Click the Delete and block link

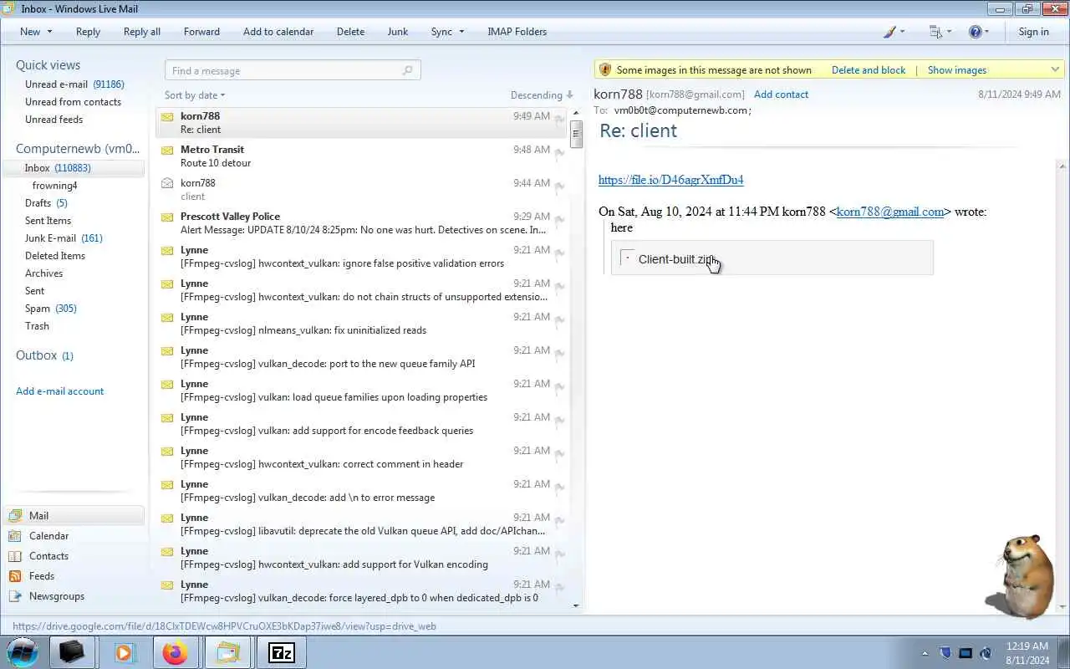[869, 70]
